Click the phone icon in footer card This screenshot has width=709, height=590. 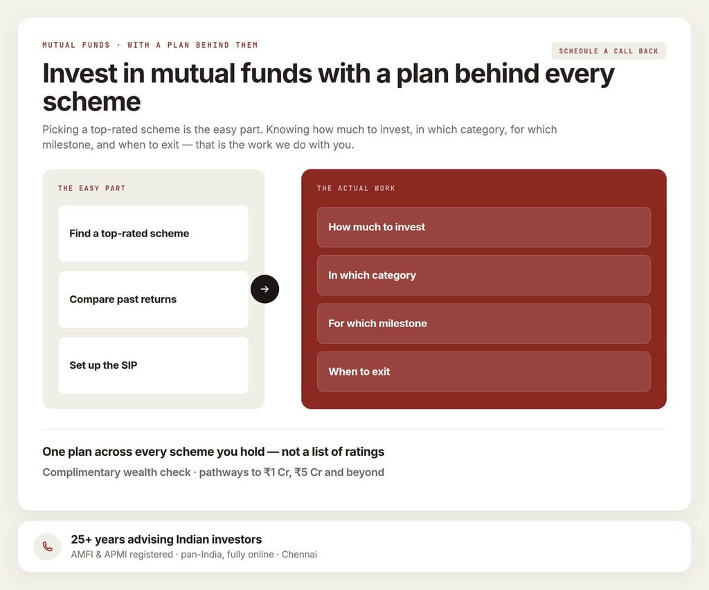pyautogui.click(x=48, y=546)
